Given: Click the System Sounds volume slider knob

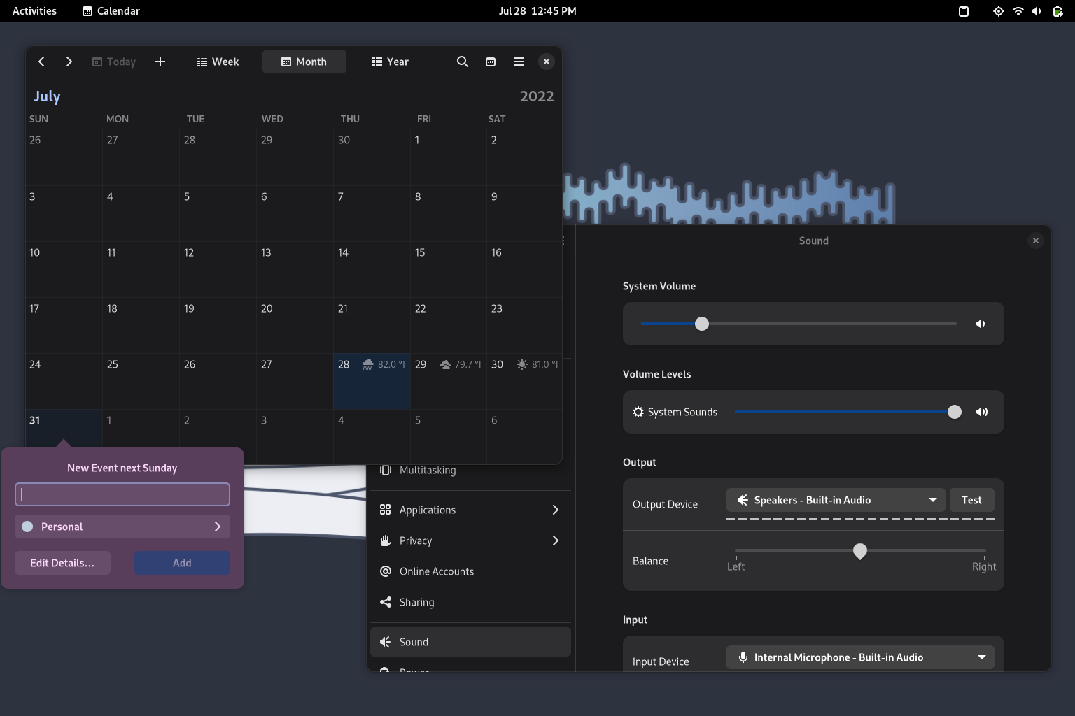Looking at the screenshot, I should point(955,412).
